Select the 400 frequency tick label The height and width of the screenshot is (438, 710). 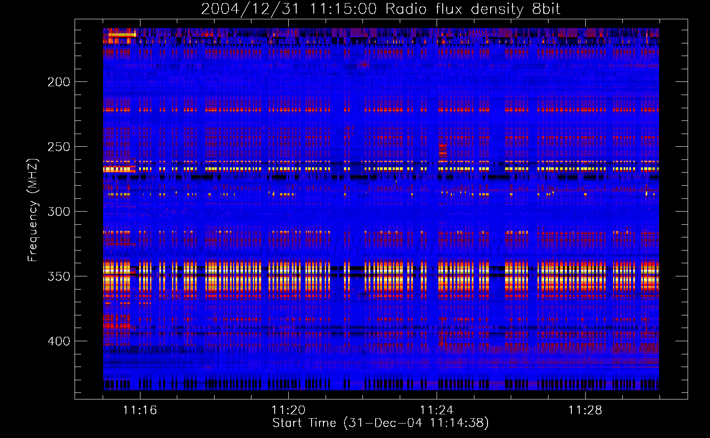tap(59, 341)
